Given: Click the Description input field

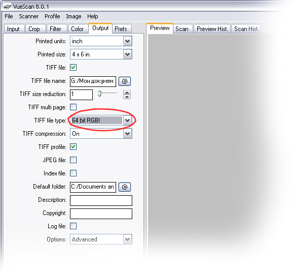Looking at the screenshot, I should click(x=101, y=200).
